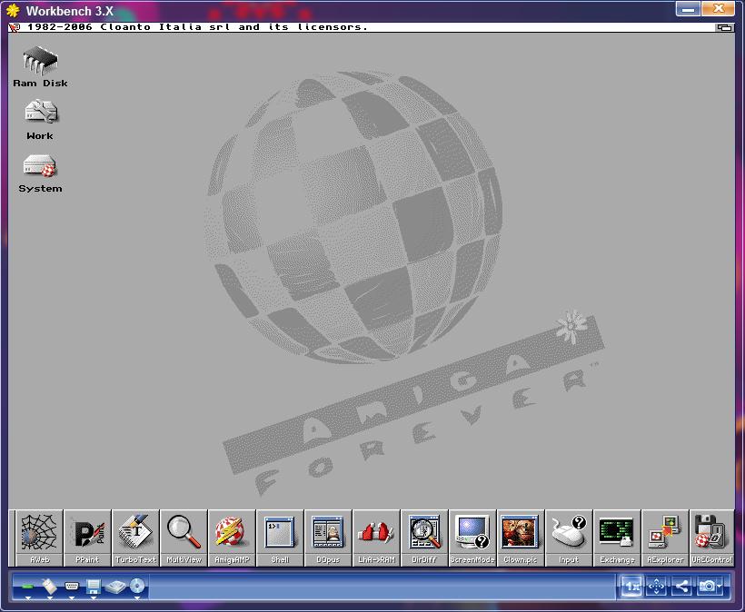Image resolution: width=745 pixels, height=612 pixels.
Task: Minimize the Workbench 3.X window
Action: [688, 9]
